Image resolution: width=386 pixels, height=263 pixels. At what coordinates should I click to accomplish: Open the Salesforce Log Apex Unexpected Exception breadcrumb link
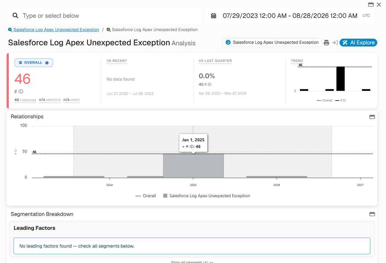click(56, 30)
